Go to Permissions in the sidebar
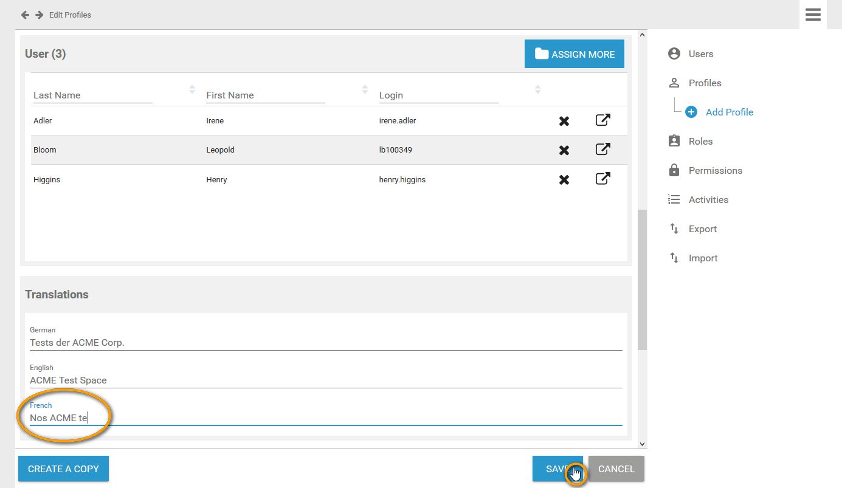This screenshot has width=842, height=488. pyautogui.click(x=715, y=170)
